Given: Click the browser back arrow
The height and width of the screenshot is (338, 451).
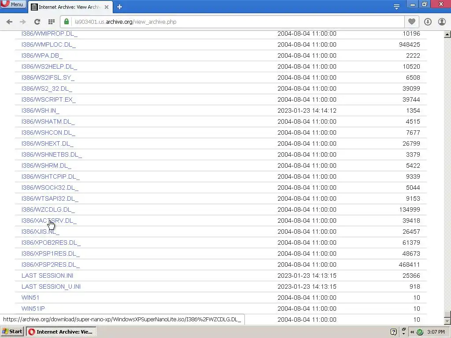Looking at the screenshot, I should click(x=9, y=22).
